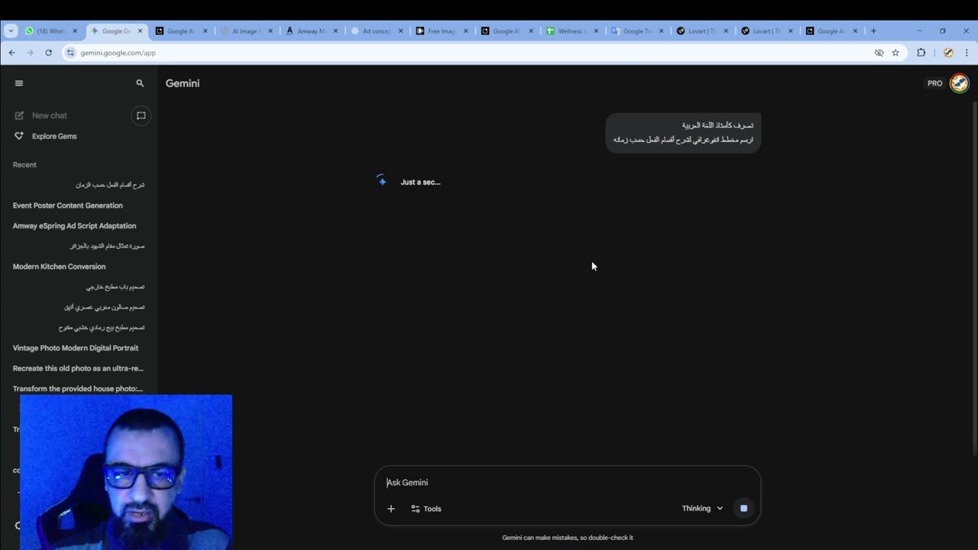Viewport: 978px width, 550px height.
Task: Close the active Gemini tab
Action: 140,31
